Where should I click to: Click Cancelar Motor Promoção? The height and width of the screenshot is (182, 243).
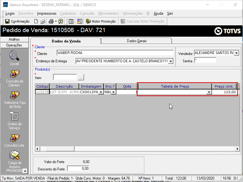pyautogui.click(x=143, y=21)
